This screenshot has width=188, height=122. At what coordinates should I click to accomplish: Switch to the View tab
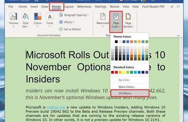pos(126,7)
